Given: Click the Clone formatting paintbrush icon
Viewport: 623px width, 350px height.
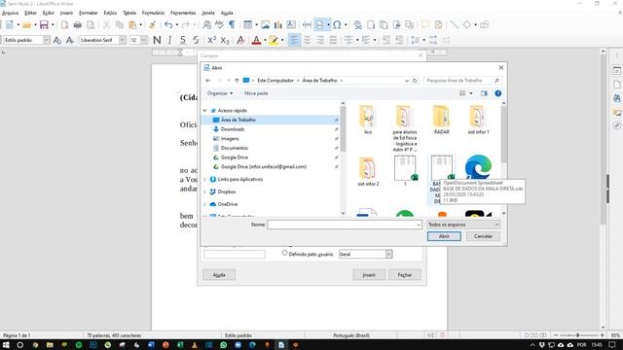Looking at the screenshot, I should (152, 25).
